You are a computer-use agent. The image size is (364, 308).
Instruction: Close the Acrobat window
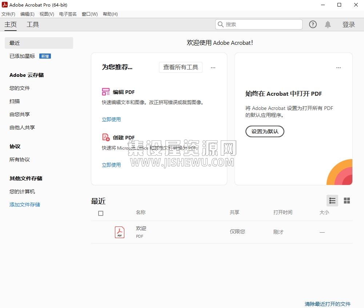356,5
